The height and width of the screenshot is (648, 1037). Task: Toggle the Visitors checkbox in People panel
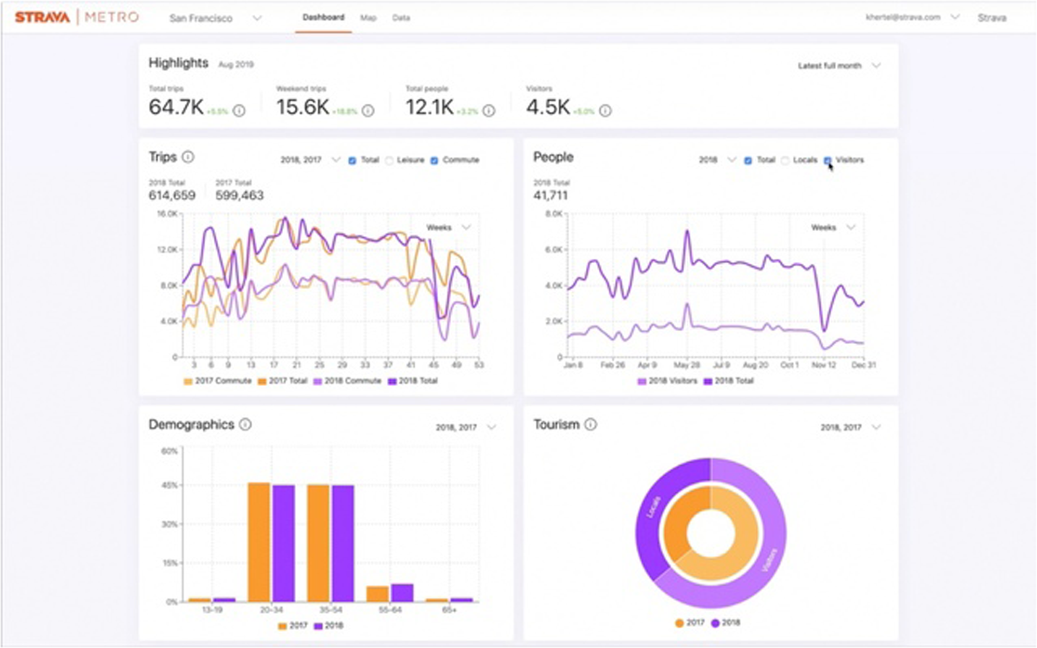pyautogui.click(x=828, y=160)
